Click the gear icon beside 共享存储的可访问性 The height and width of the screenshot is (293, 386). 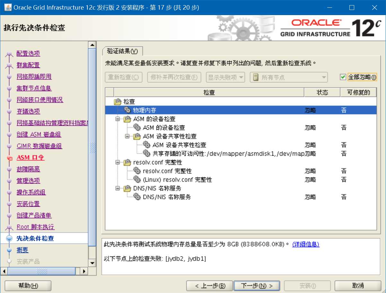tap(147, 153)
